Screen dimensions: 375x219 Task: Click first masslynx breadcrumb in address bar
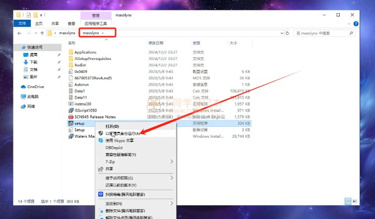[67, 33]
